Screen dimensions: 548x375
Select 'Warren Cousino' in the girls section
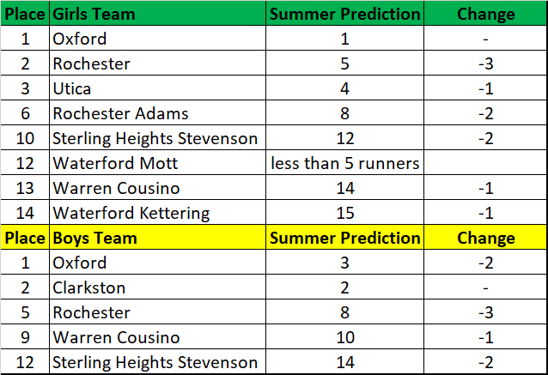pos(116,188)
